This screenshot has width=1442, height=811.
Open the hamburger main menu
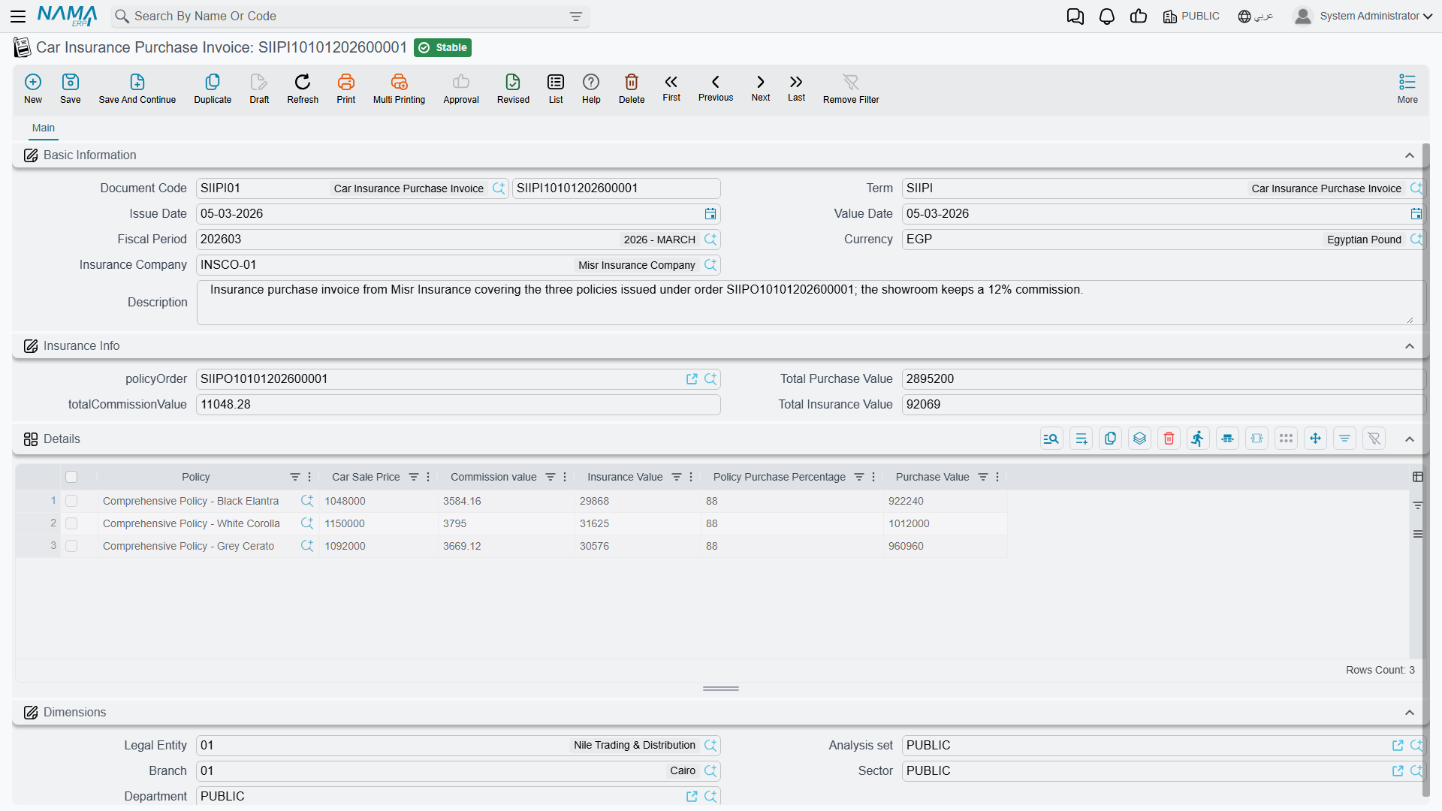(18, 16)
